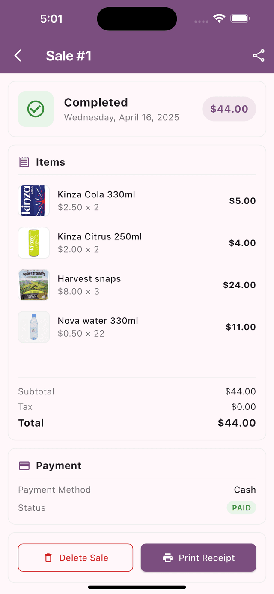Tap the back arrow icon
Viewport: 274px width, 594px height.
pyautogui.click(x=18, y=56)
